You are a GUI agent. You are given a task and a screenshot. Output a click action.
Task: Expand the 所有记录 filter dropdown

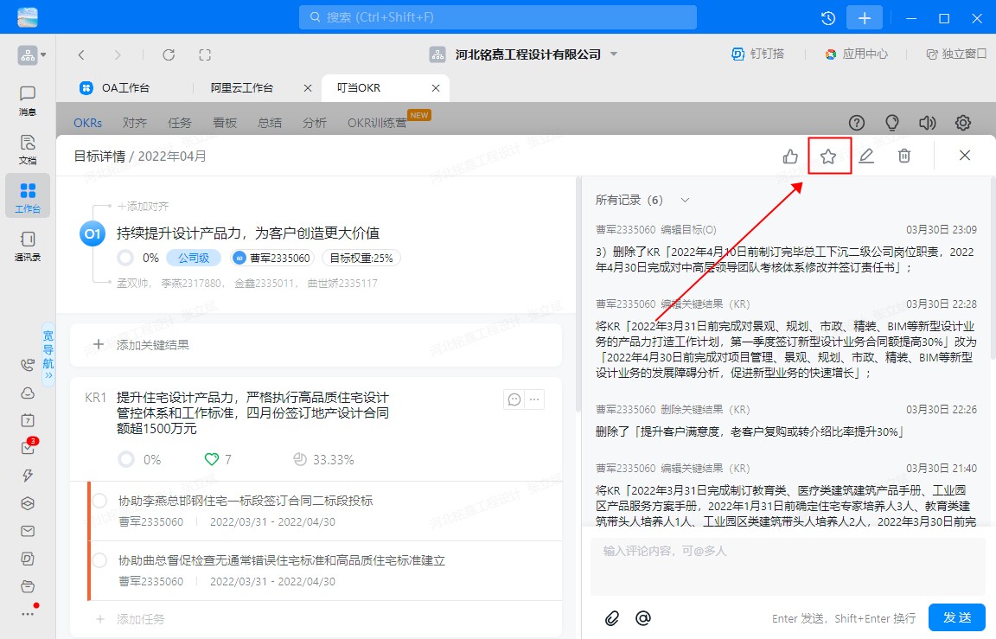coord(685,201)
